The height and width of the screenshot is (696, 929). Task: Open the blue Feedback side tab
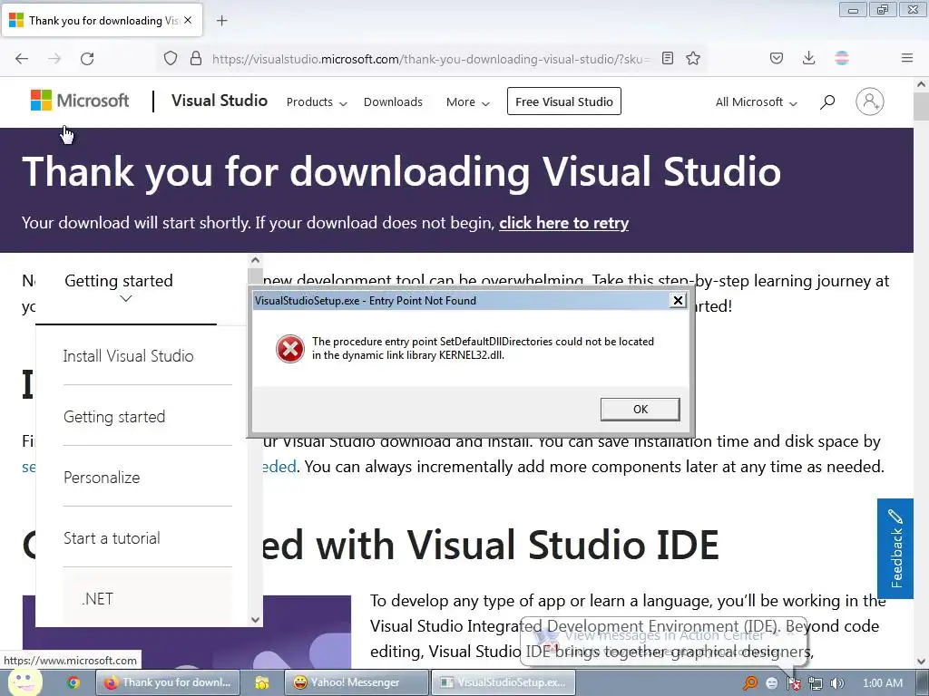point(895,548)
